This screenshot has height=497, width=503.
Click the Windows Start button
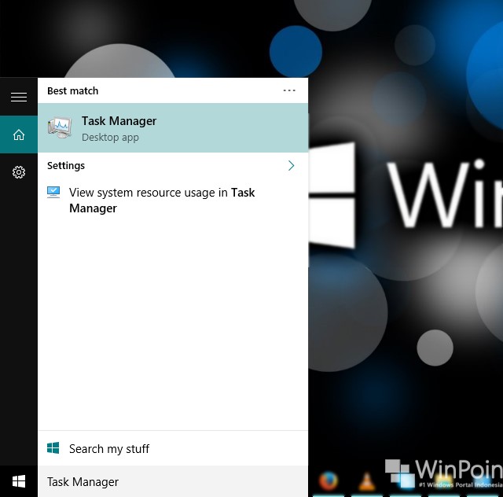click(19, 481)
